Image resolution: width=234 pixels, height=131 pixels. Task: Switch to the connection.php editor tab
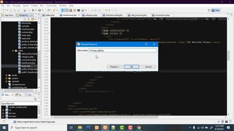(162, 15)
